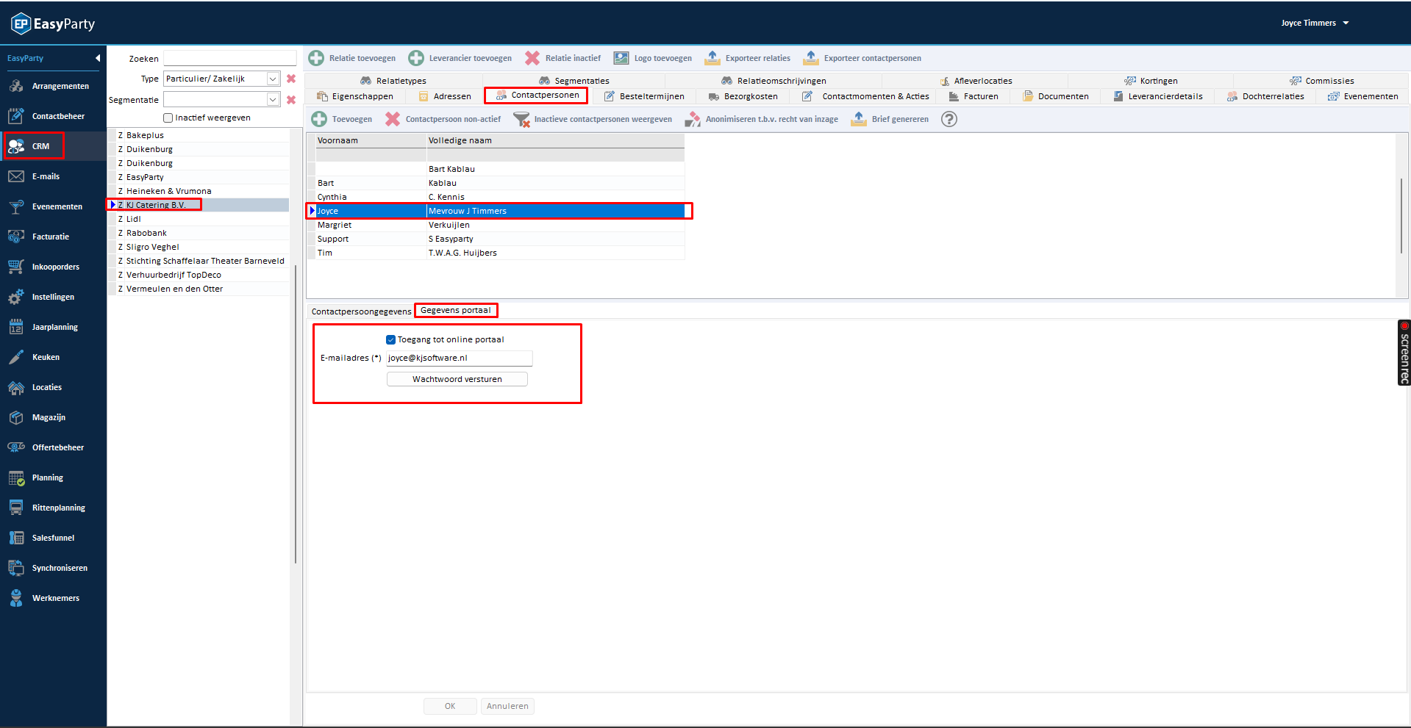The width and height of the screenshot is (1411, 728).
Task: Click the red Relatie inactief cross icon
Action: tap(532, 58)
